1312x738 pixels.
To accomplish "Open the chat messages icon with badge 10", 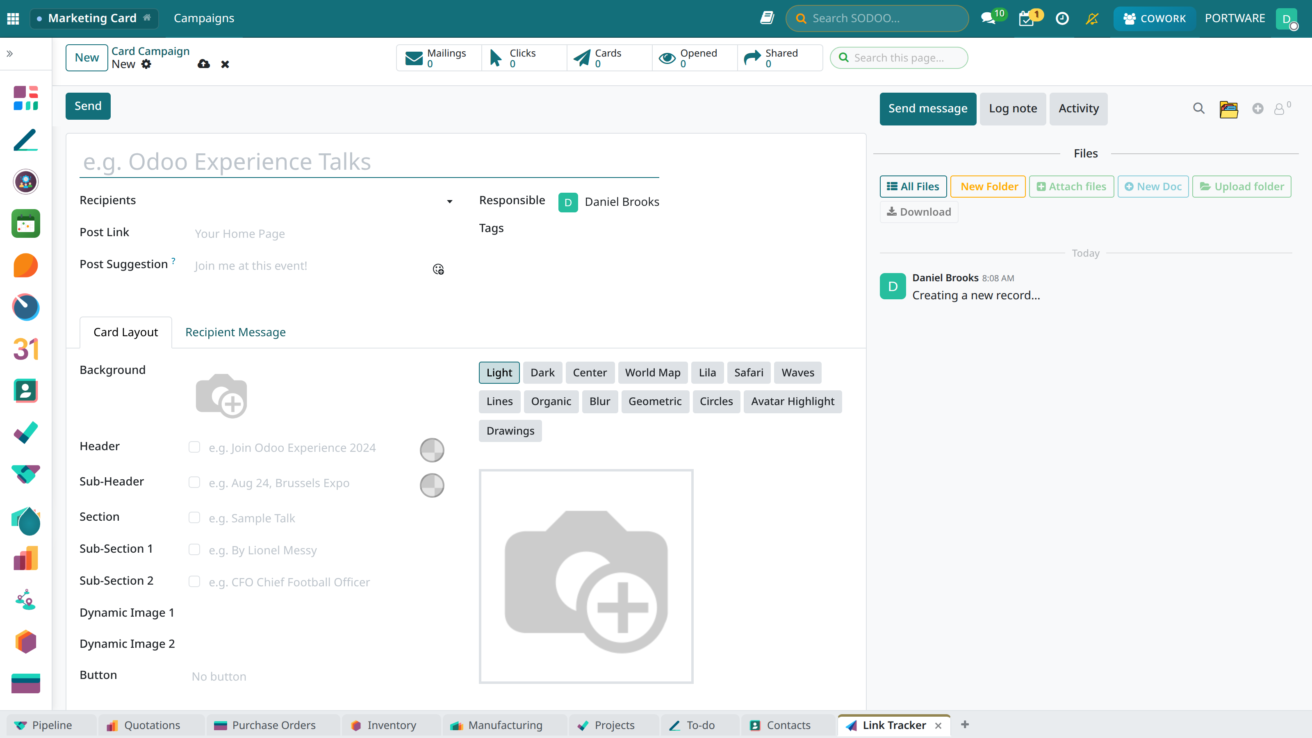I will pyautogui.click(x=988, y=18).
